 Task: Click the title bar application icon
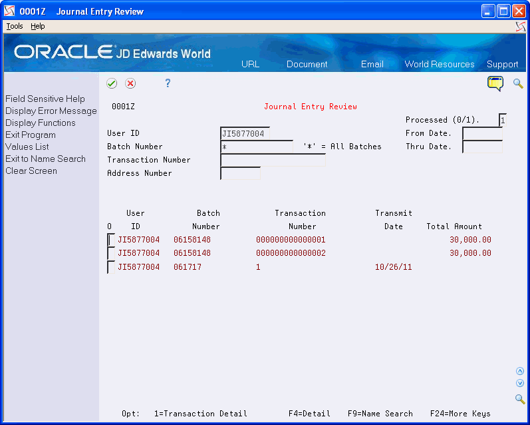[x=9, y=11]
